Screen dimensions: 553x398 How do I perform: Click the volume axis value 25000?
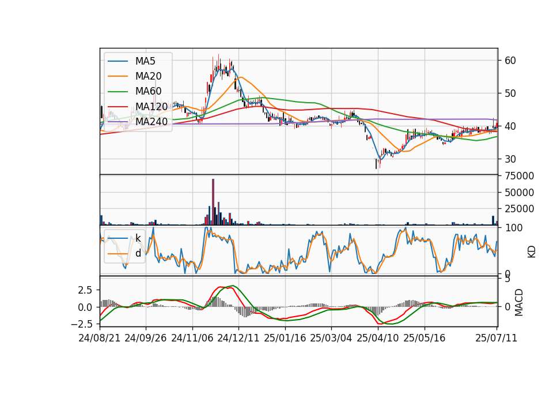[520, 209]
